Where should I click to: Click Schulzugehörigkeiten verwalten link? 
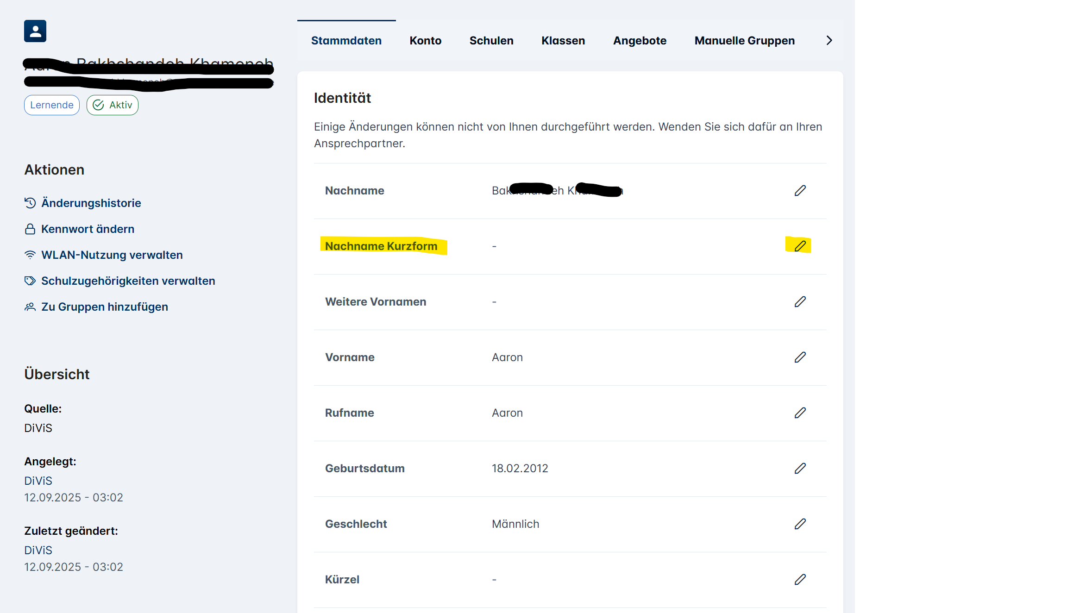point(128,281)
